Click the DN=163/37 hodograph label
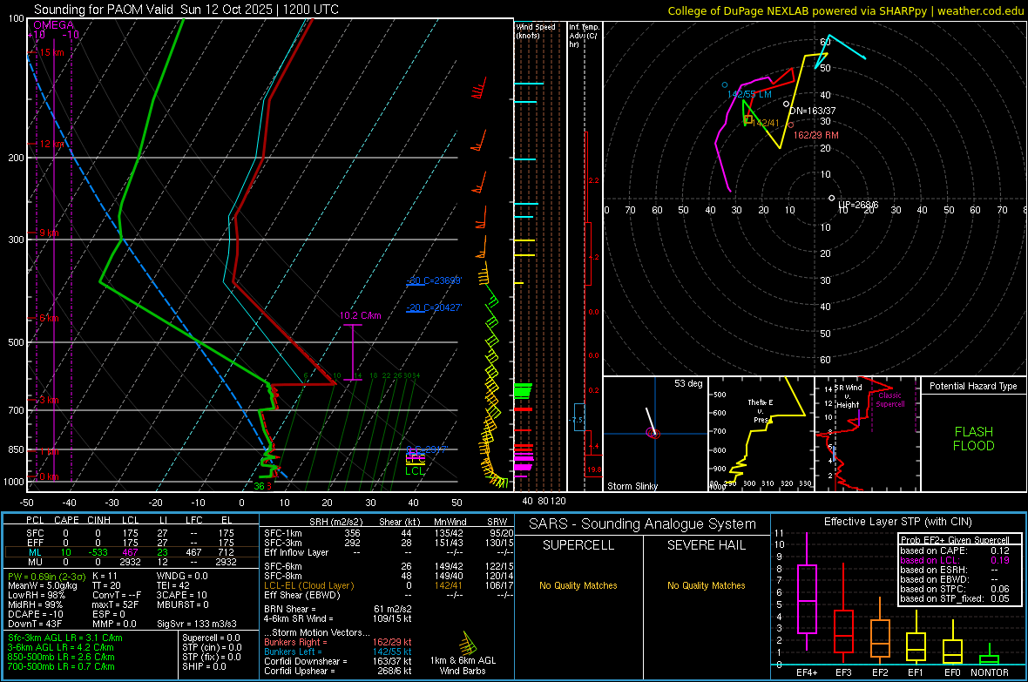Screen dimensions: 1028x682 point(813,111)
